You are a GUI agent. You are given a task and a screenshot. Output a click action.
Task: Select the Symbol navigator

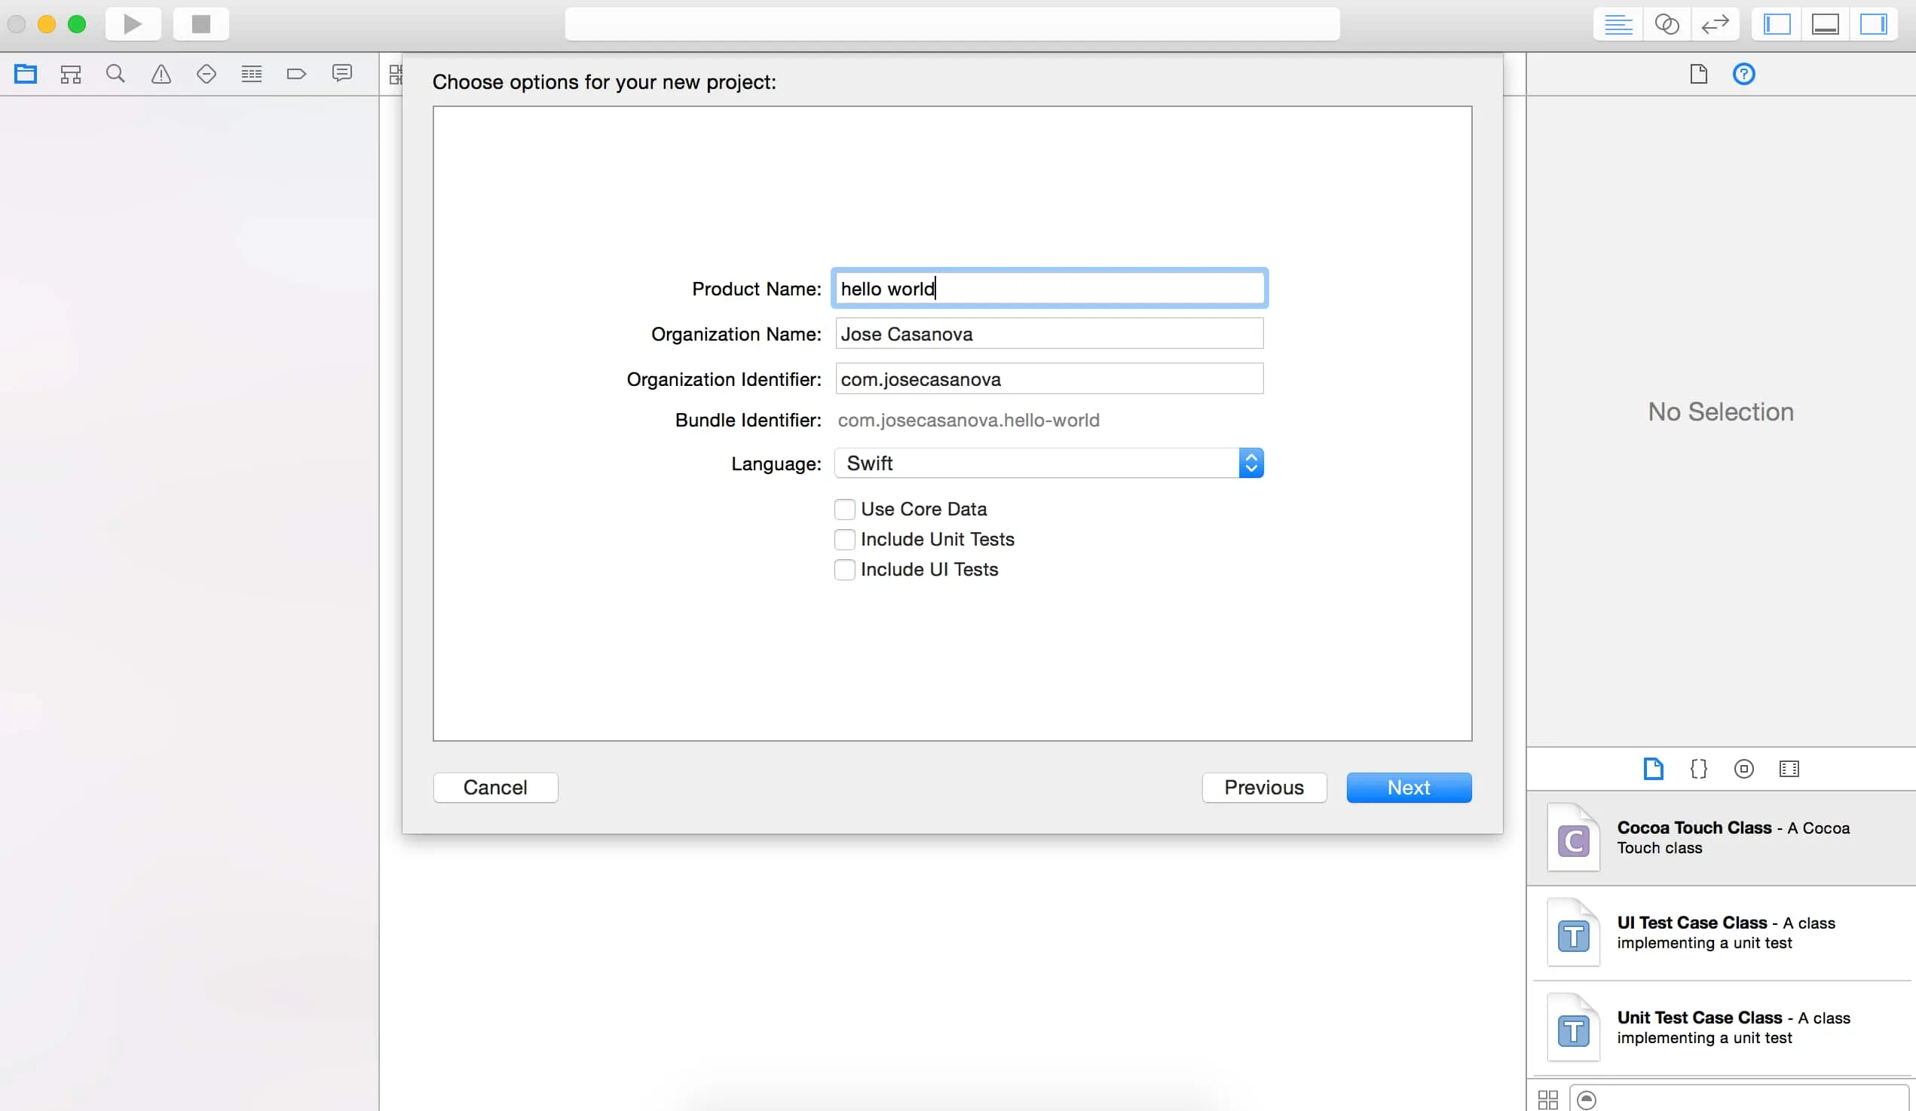(70, 73)
